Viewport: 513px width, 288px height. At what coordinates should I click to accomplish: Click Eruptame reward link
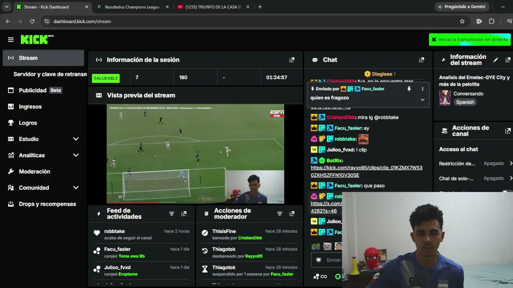pos(128,274)
